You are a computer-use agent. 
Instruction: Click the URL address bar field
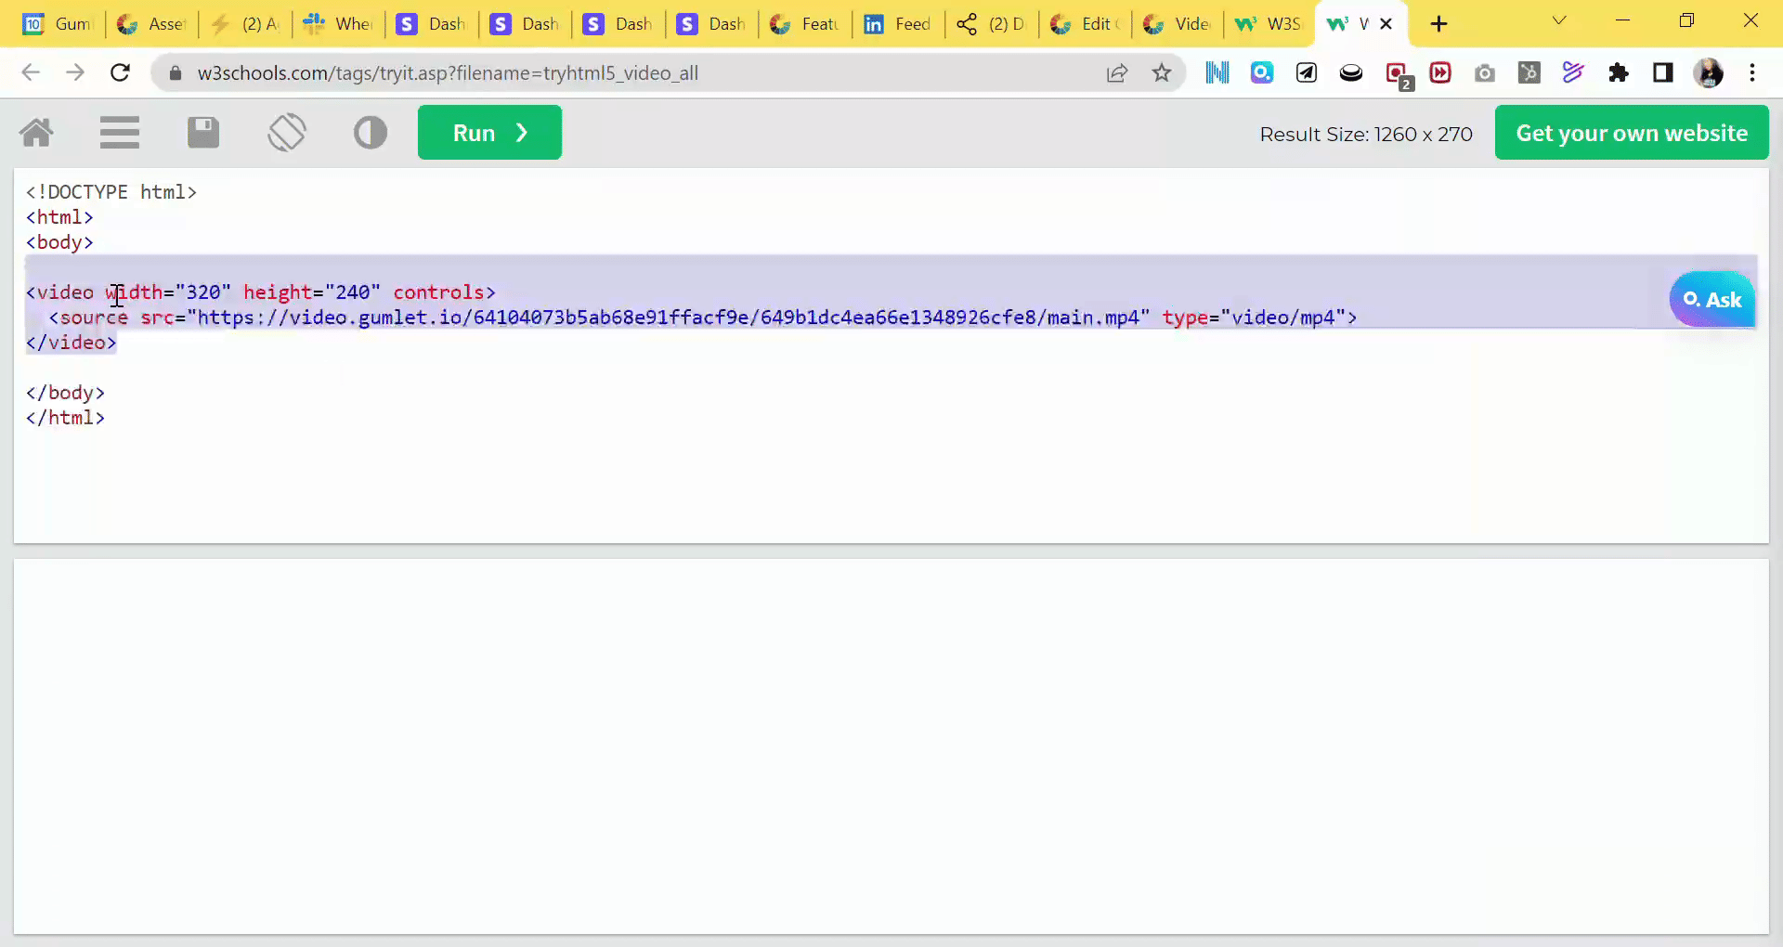pyautogui.click(x=631, y=72)
